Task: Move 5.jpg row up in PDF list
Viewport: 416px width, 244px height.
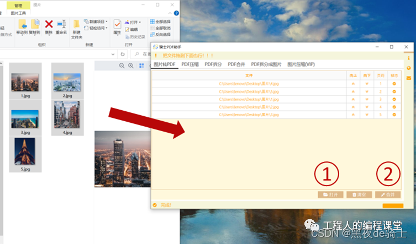Action: click(x=353, y=91)
